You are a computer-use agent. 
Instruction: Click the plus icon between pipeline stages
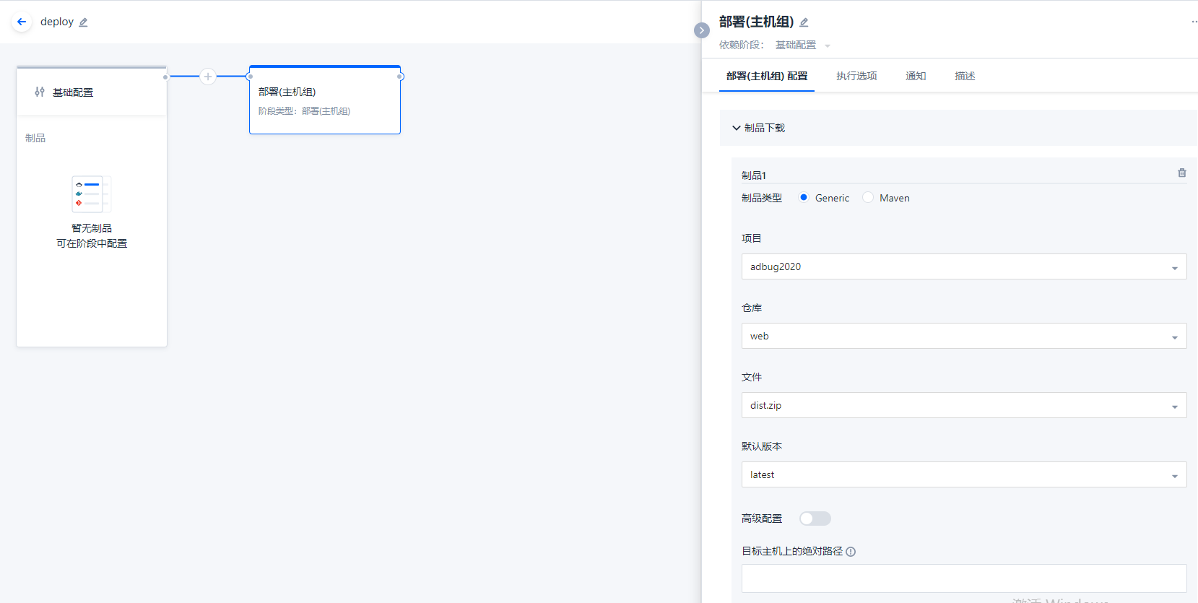[x=208, y=76]
